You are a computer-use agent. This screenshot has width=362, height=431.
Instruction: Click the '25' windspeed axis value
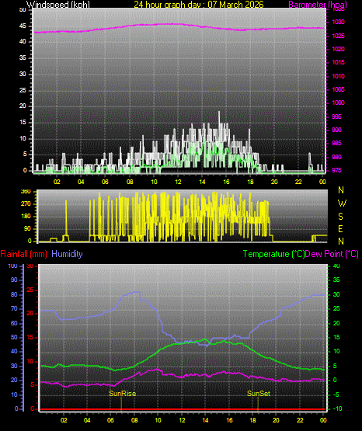tap(23, 90)
